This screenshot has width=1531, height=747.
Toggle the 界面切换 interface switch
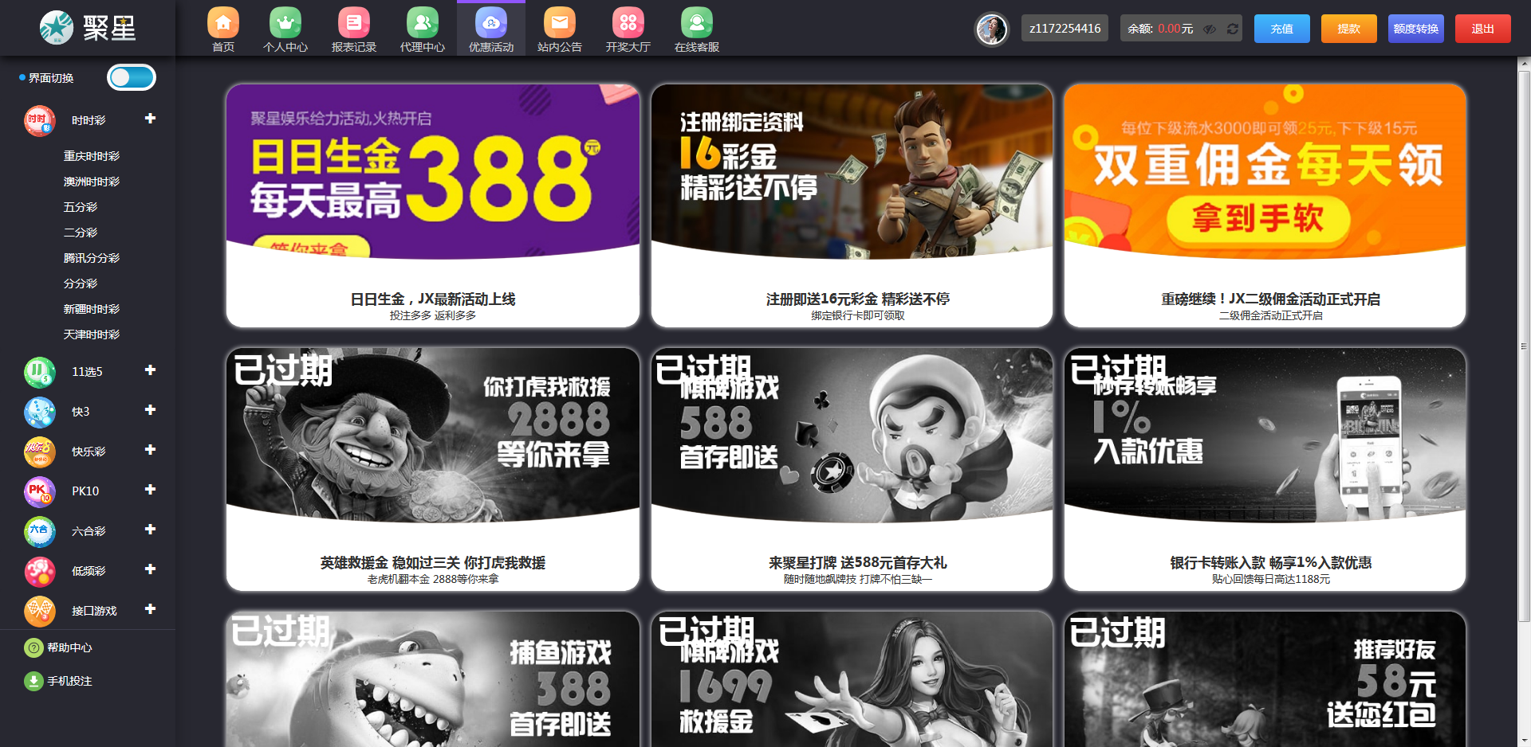point(132,77)
